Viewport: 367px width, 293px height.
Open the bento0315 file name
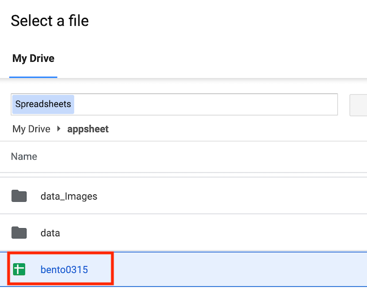coord(64,269)
